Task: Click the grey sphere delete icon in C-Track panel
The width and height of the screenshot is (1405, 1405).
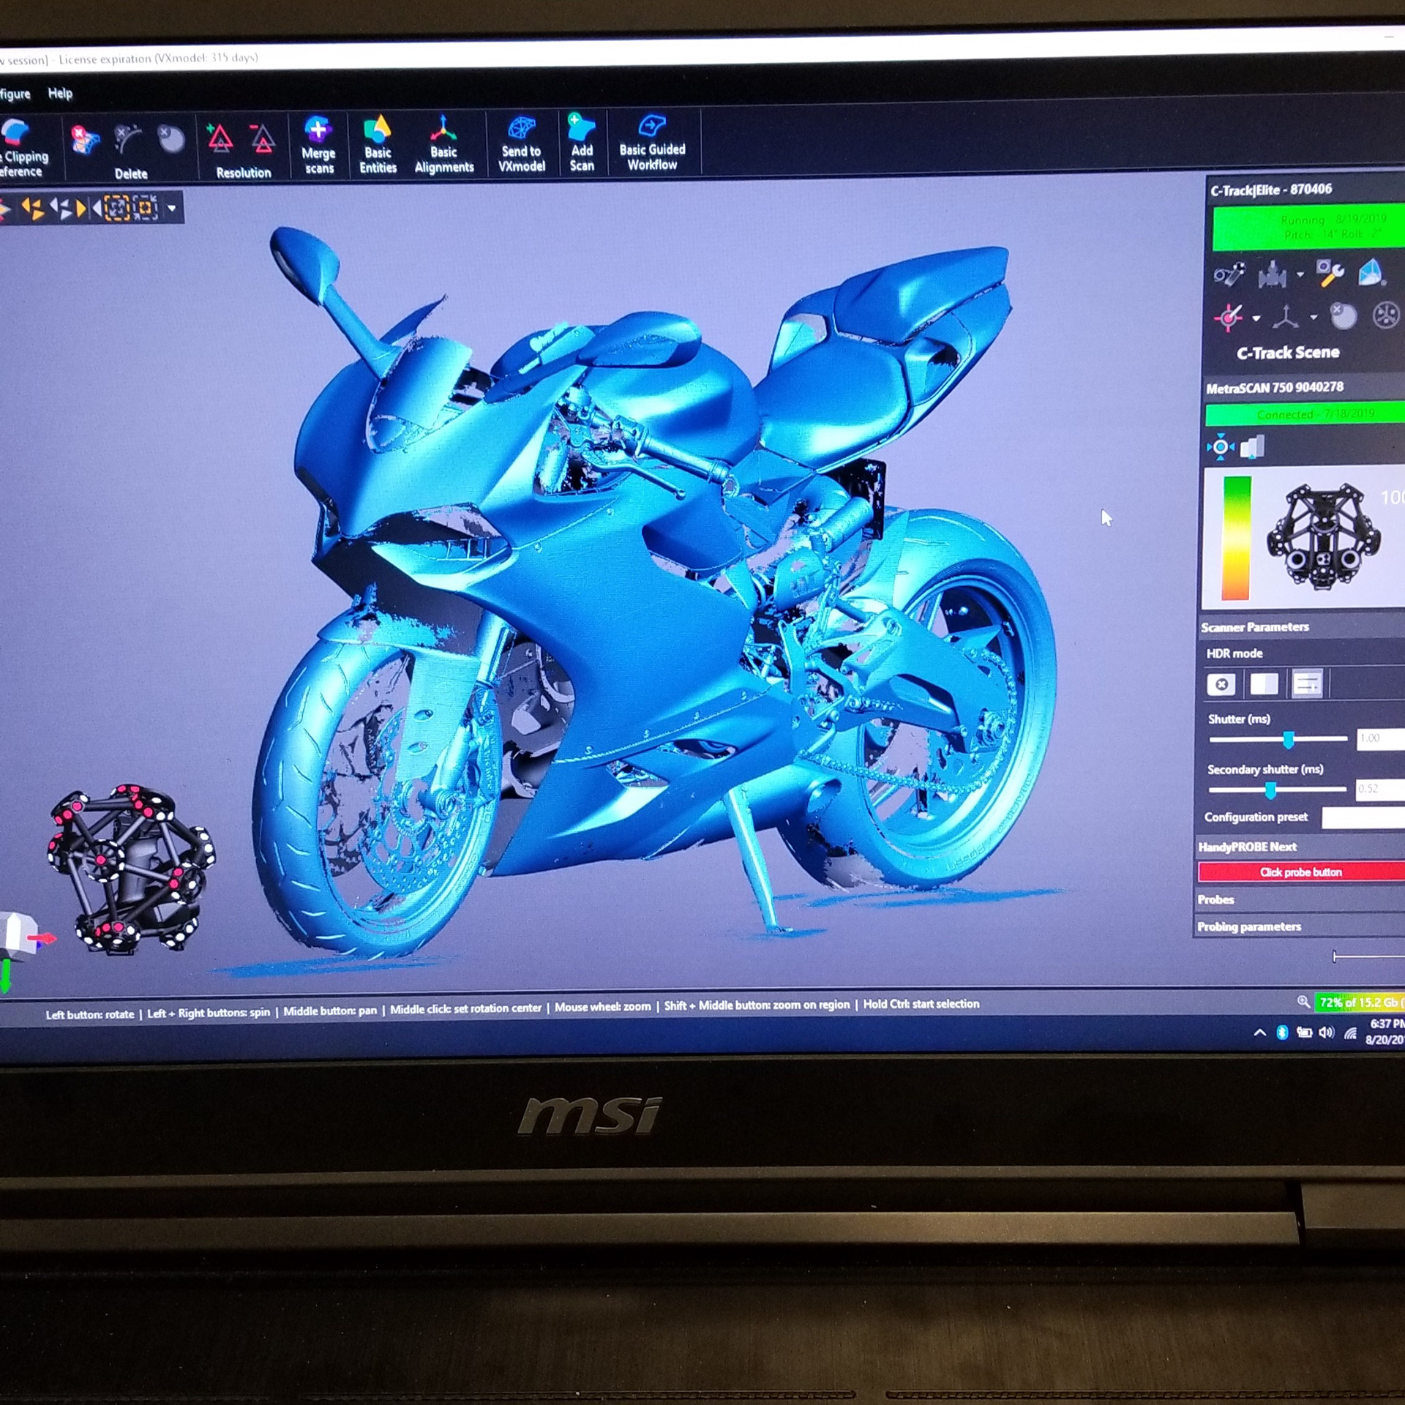Action: pyautogui.click(x=1343, y=315)
